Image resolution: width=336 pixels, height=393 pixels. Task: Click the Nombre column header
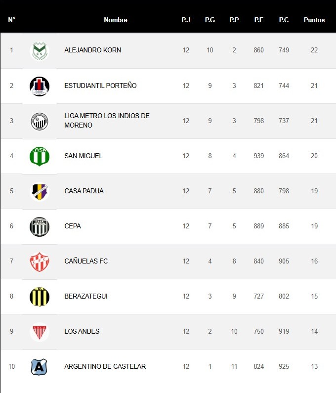click(116, 20)
